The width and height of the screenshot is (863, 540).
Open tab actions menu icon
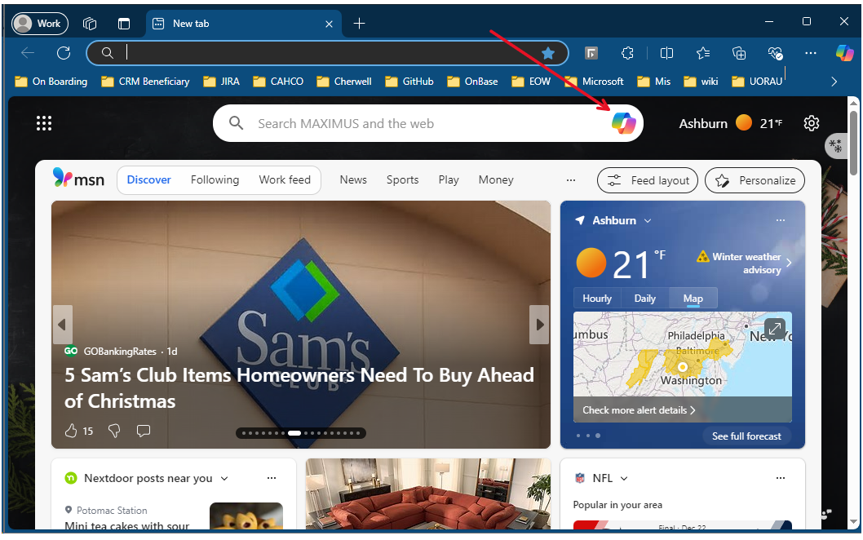click(124, 24)
